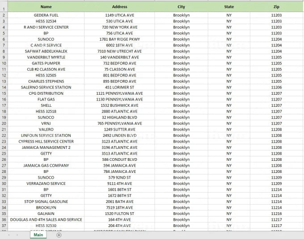Viewport: 304px width, 239px height.
Task: Select row header 2
Action: coord(4,15)
